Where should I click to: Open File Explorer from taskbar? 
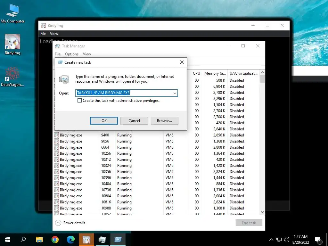coord(39,240)
